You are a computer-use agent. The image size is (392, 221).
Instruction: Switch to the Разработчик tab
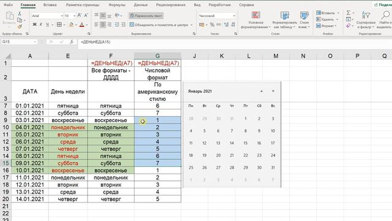(219, 5)
